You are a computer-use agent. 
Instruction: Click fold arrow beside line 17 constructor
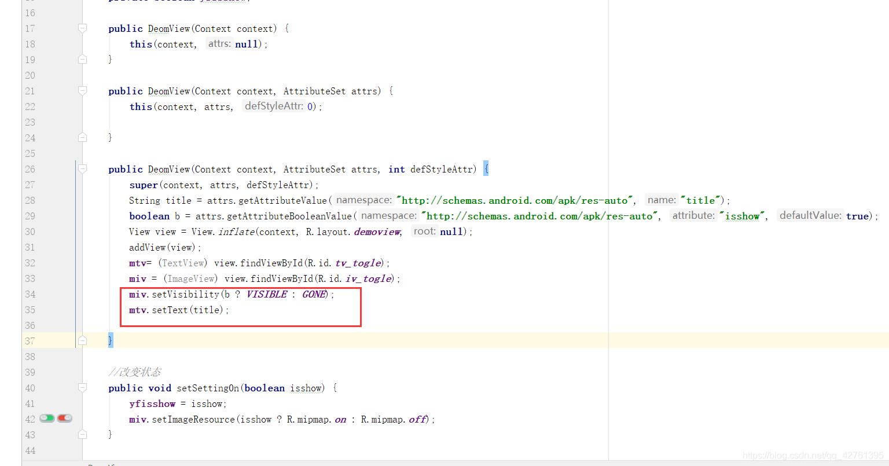coord(82,27)
